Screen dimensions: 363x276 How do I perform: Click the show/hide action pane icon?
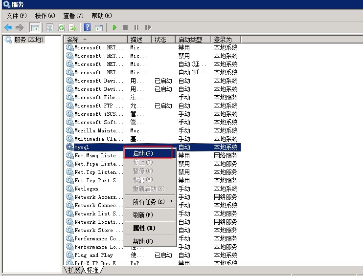tap(98, 28)
